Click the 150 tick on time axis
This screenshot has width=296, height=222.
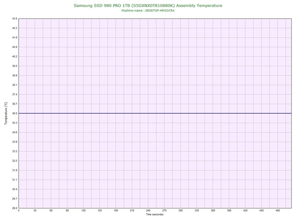coord(100,211)
